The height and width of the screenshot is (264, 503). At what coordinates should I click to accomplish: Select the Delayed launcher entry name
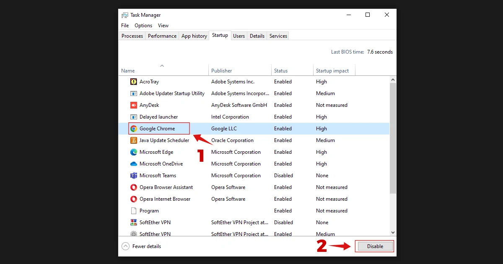coord(158,117)
